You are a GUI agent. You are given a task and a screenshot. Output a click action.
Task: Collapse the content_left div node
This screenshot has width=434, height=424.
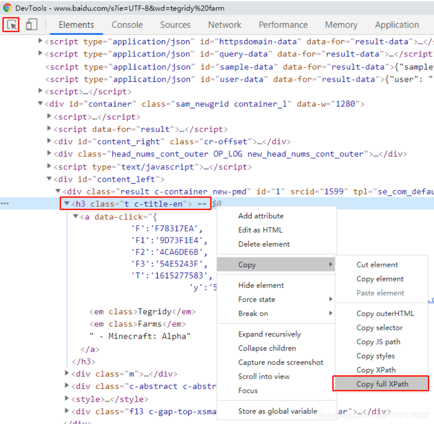pos(49,179)
